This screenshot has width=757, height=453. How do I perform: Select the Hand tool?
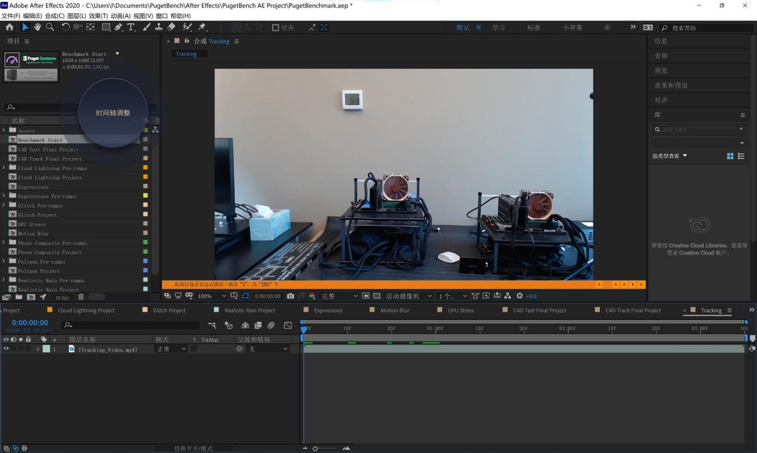(37, 27)
